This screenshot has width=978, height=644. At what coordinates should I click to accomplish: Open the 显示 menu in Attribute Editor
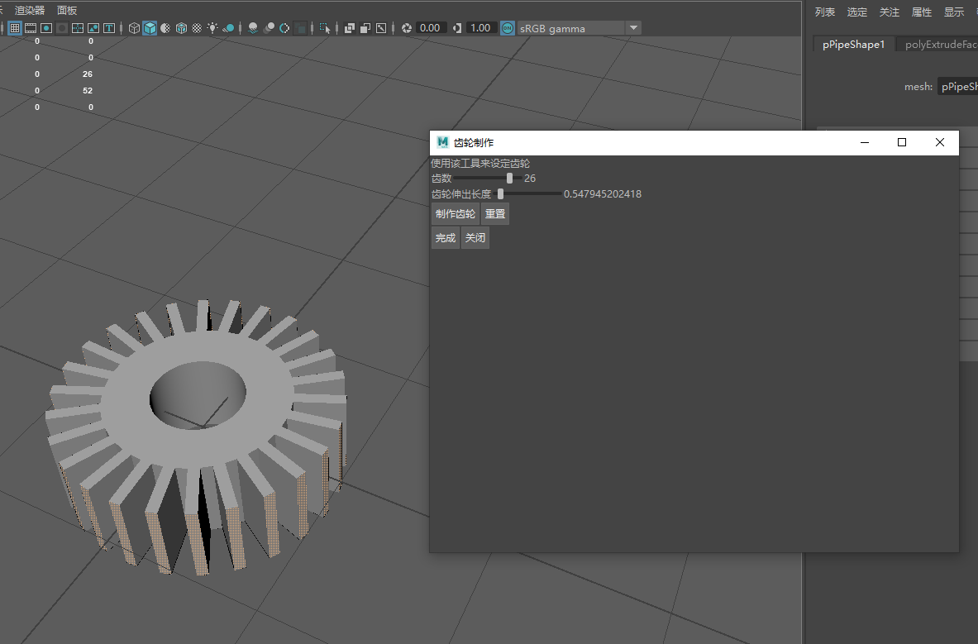tap(954, 12)
